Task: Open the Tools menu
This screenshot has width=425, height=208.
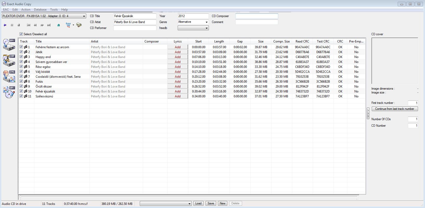Action: click(x=54, y=10)
